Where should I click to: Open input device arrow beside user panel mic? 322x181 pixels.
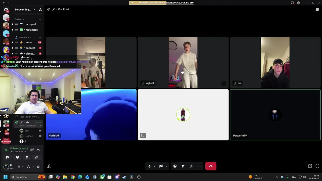(23, 167)
